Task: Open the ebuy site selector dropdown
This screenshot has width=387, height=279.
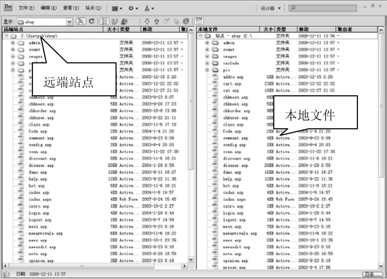Action: (x=69, y=22)
